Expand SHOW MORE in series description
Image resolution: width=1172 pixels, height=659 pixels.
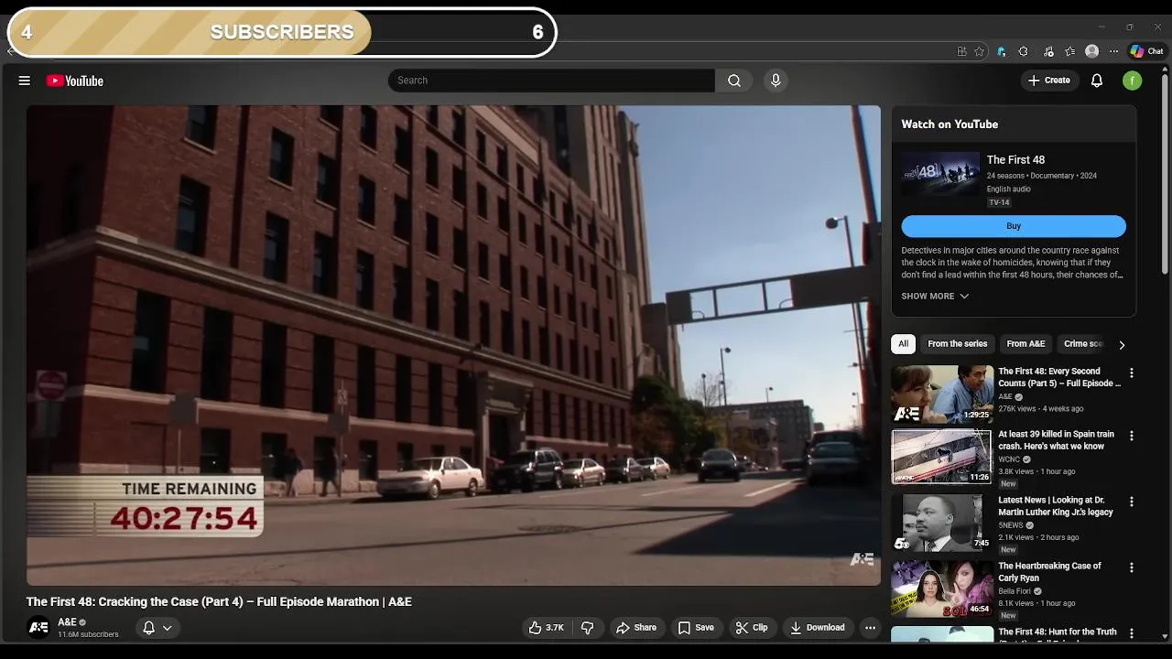click(x=935, y=297)
